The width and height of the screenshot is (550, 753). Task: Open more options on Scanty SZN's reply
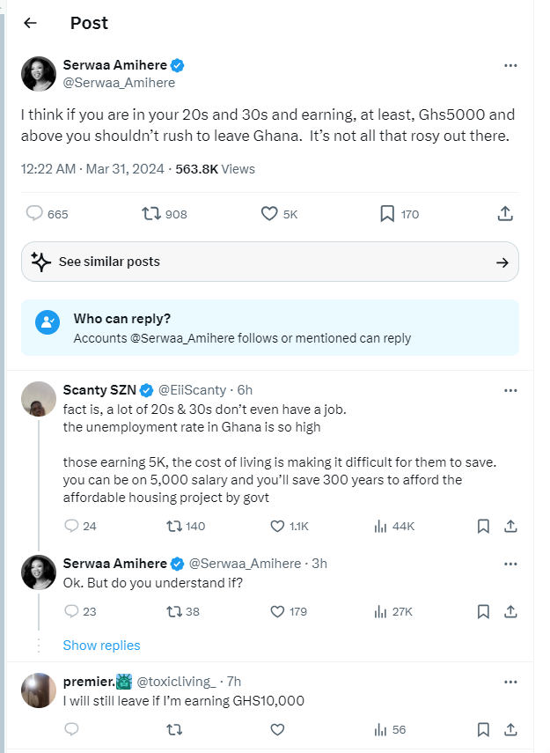[510, 390]
